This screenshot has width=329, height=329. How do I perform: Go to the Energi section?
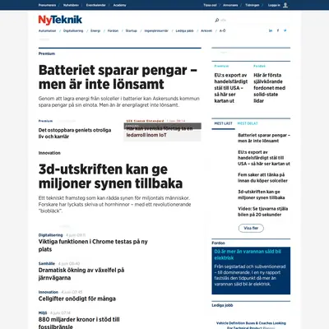click(95, 30)
